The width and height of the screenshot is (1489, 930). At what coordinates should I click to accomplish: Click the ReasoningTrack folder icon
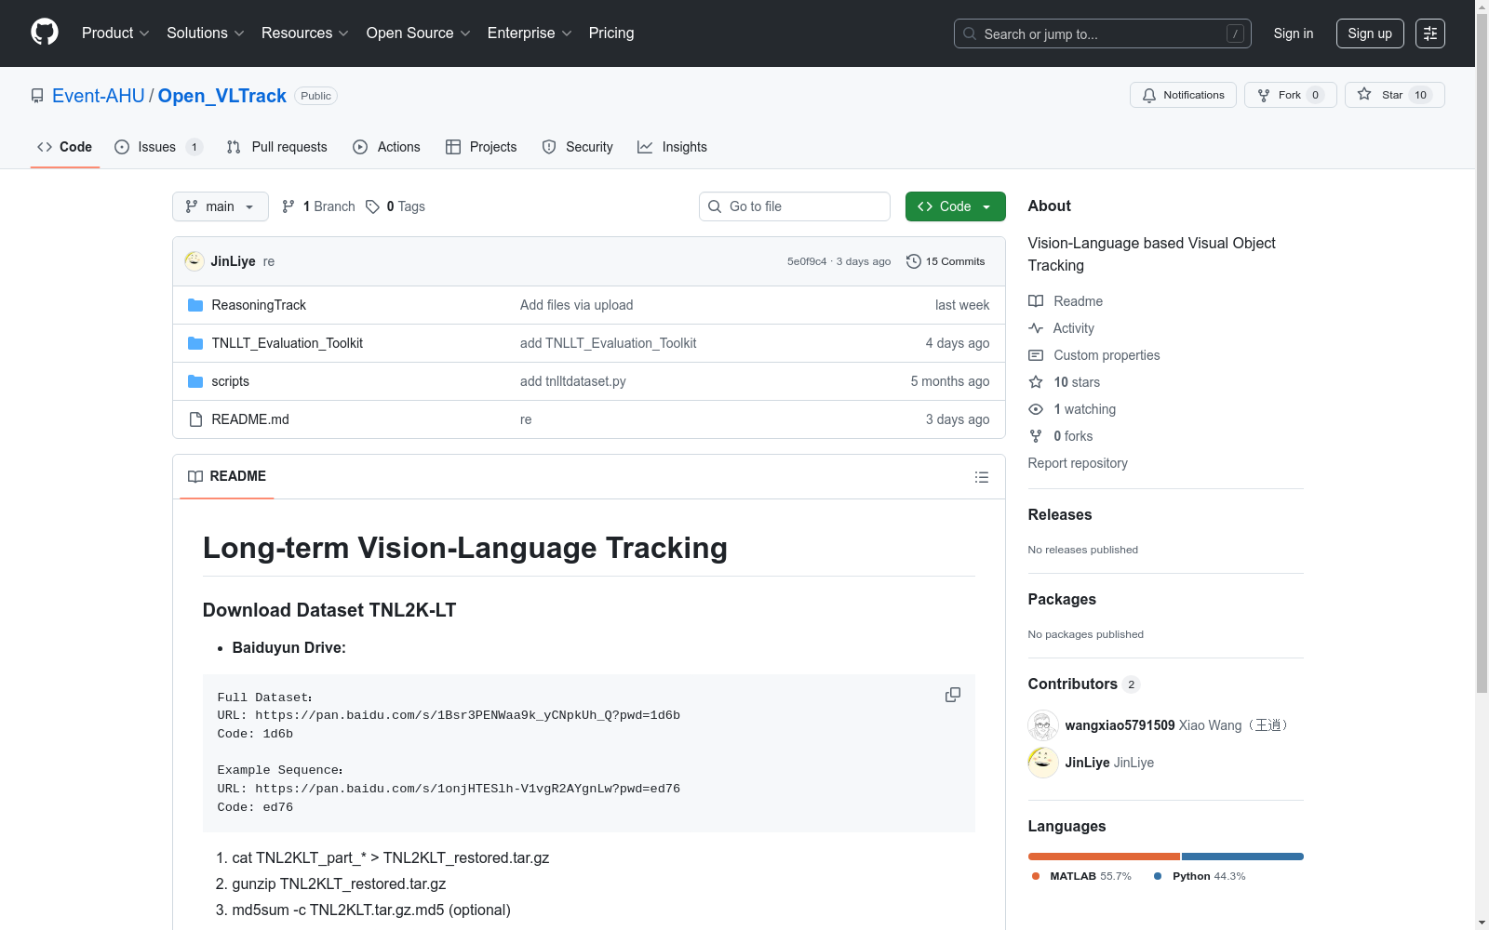195,305
